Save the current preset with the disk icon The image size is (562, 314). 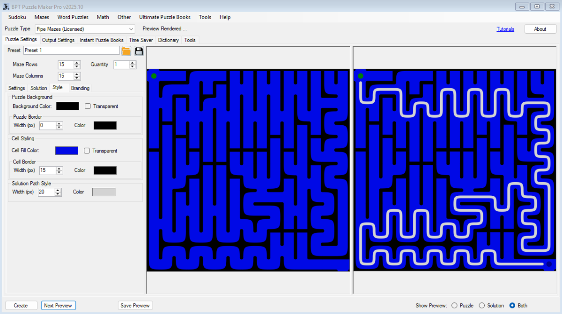tap(139, 51)
